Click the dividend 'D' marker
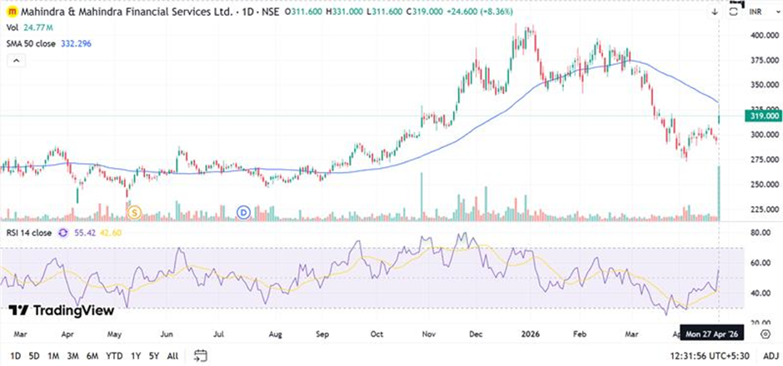 point(244,213)
